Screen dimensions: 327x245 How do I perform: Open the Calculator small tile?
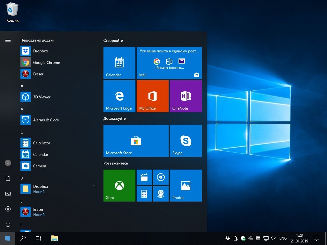[x=144, y=194]
